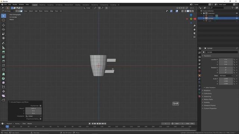Choose the Scale tool
Image resolution: width=239 pixels, height=134 pixels.
pos(3,34)
